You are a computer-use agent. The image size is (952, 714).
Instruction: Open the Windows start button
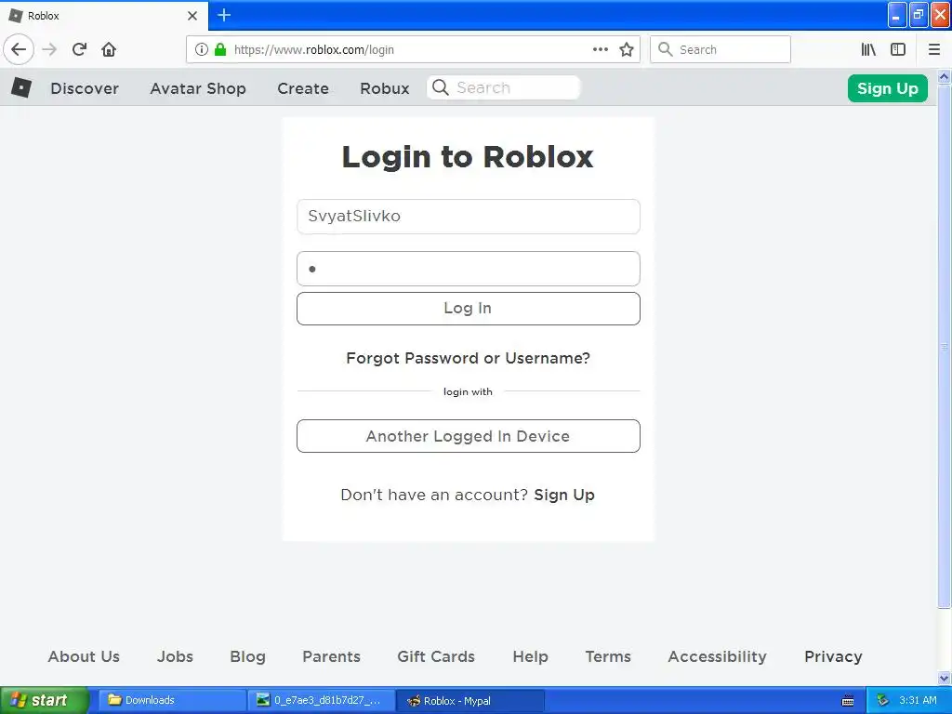pyautogui.click(x=44, y=700)
